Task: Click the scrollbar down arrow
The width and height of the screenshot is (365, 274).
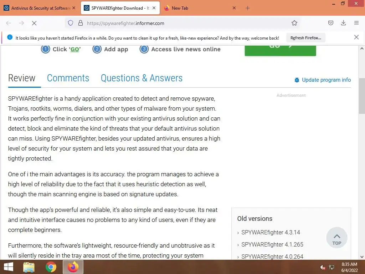Action: [362, 257]
